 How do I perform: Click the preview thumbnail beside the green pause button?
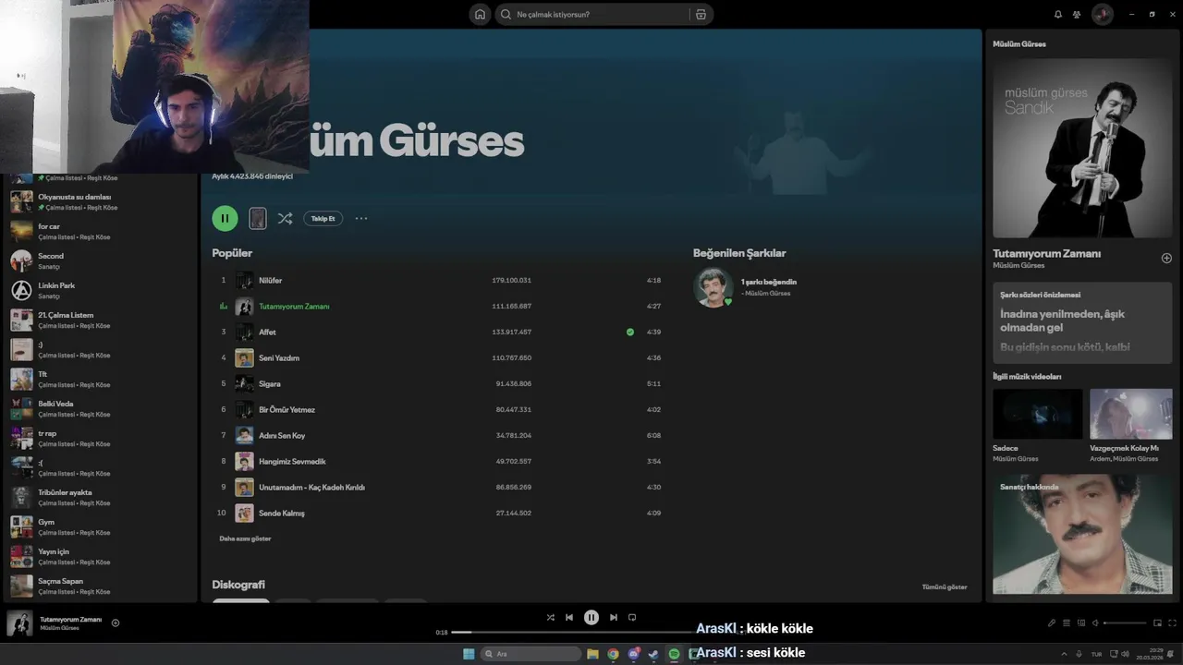[258, 218]
